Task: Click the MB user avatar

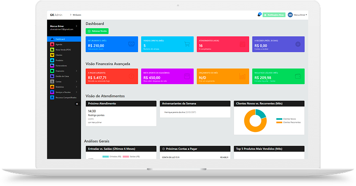Action: point(290,15)
